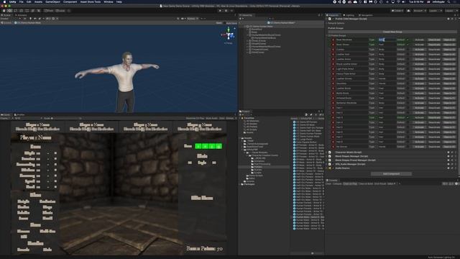The height and width of the screenshot is (259, 460).
Task: Click the Character Model script icon
Action: click(330, 153)
